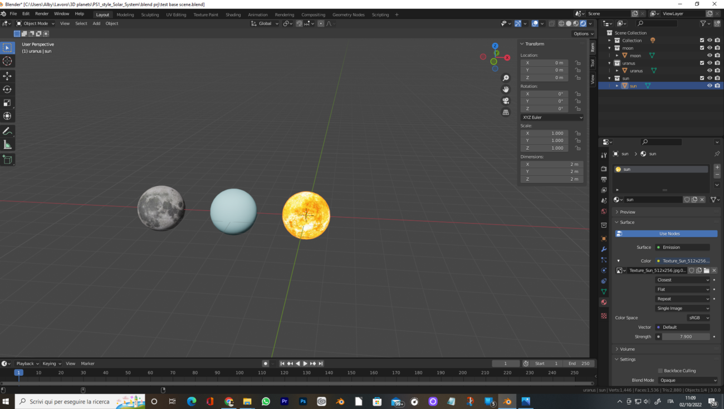Image resolution: width=724 pixels, height=409 pixels.
Task: Uncheck the moon collection exclude checkbox
Action: click(702, 48)
